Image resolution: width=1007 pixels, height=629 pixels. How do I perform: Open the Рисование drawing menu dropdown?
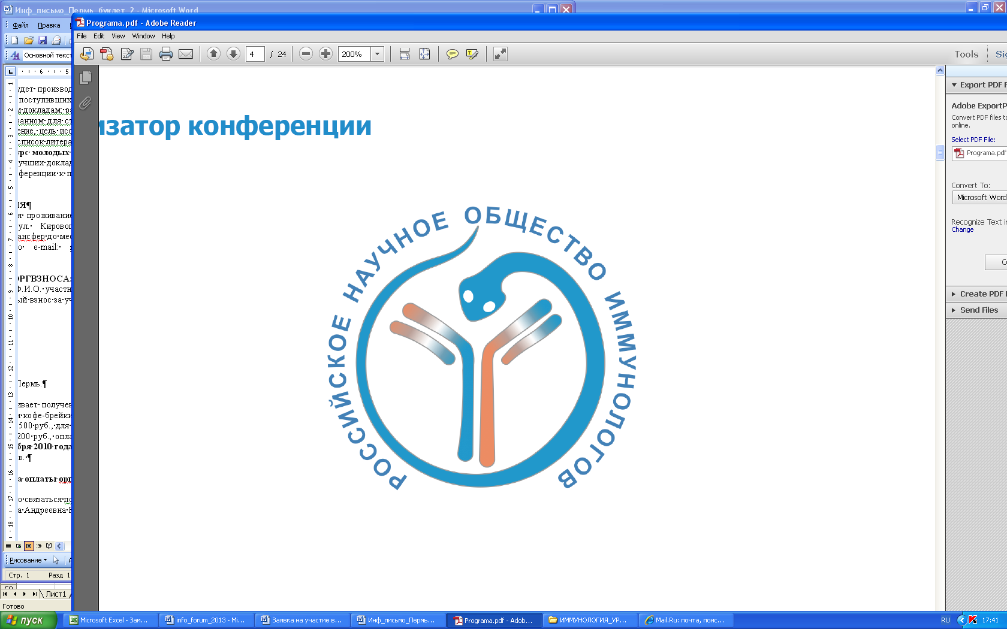(x=28, y=561)
